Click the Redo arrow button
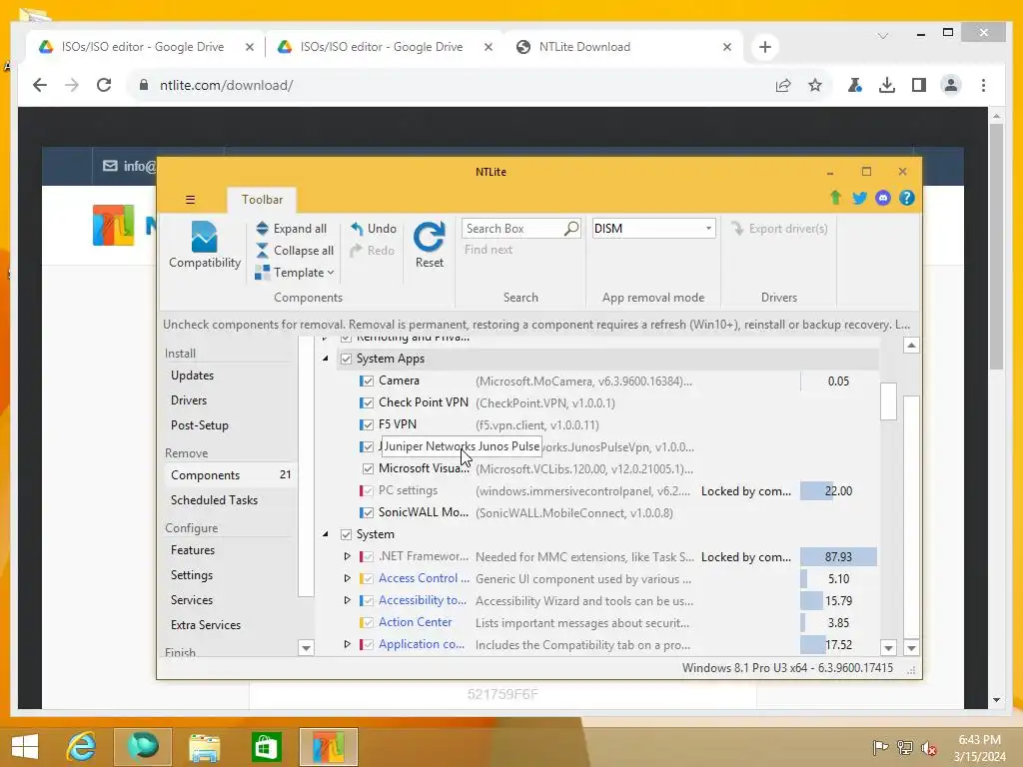1023x767 pixels. tap(372, 251)
